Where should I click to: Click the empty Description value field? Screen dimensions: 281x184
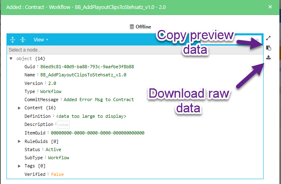coord(64,125)
